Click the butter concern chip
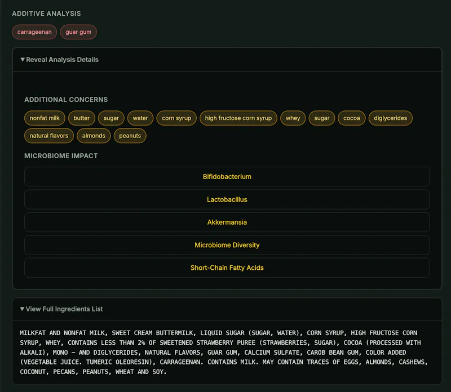The width and height of the screenshot is (451, 392). 82,118
